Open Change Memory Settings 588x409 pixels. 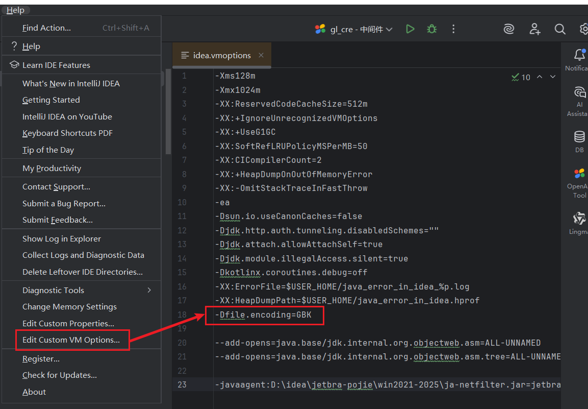tap(82, 306)
